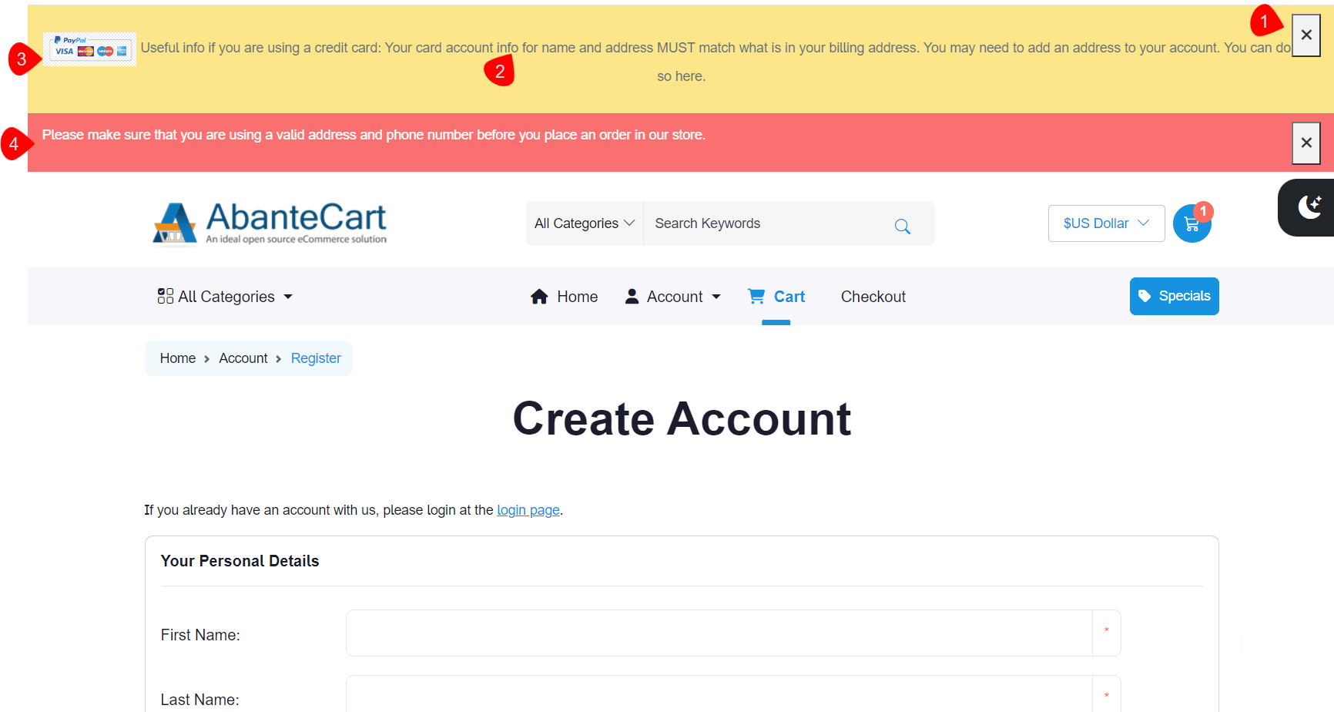Click the search magnifying glass icon
The width and height of the screenshot is (1334, 712).
[x=902, y=226]
